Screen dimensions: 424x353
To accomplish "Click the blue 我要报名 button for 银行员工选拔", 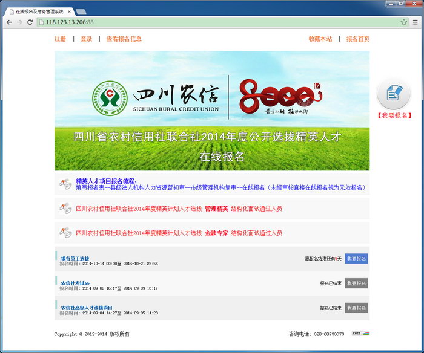I will (356, 259).
